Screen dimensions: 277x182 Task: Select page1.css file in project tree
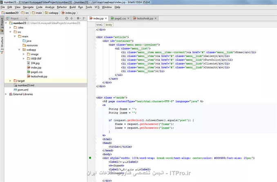35,72
